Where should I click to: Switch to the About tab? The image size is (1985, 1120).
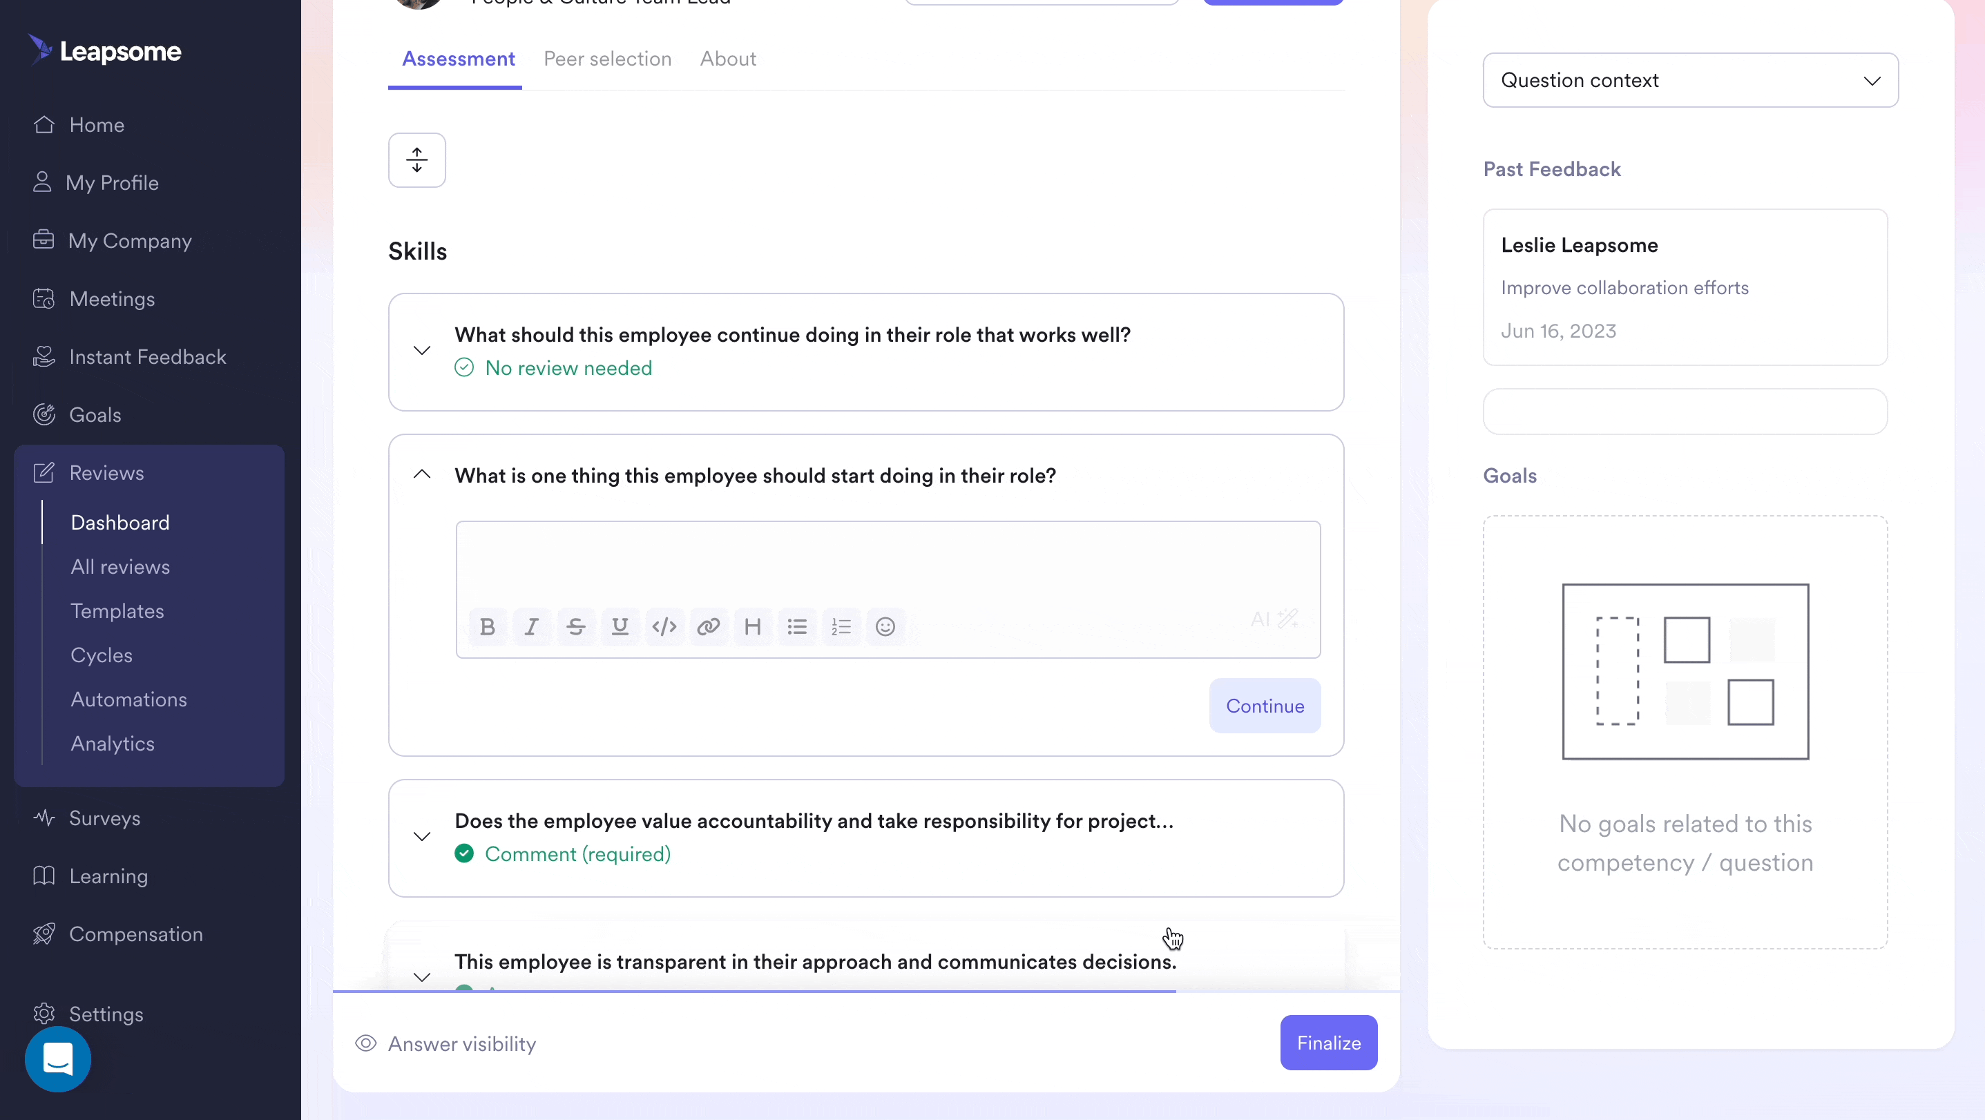(x=727, y=59)
